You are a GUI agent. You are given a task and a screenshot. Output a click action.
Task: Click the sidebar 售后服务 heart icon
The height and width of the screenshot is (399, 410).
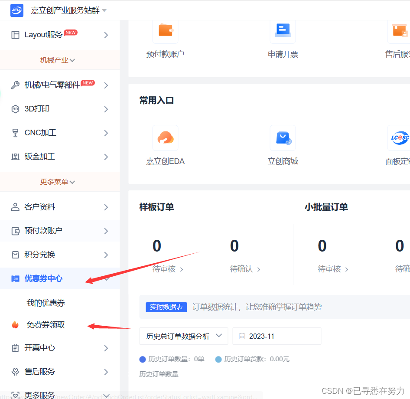[x=16, y=372]
